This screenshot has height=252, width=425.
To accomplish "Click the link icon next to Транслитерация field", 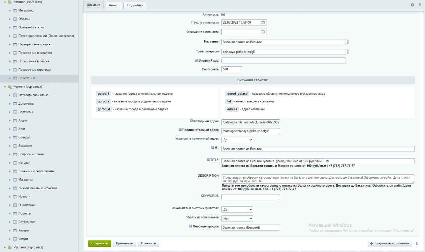I will tap(348, 52).
